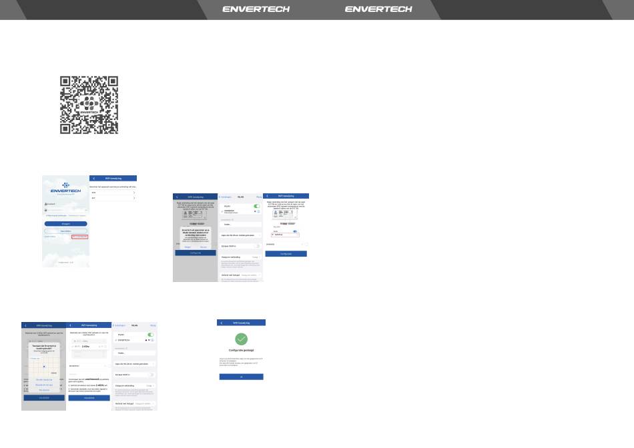The height and width of the screenshot is (448, 634).
Task: Toggle the WAPI switch in lower WLAN screen
Action: coord(151,375)
